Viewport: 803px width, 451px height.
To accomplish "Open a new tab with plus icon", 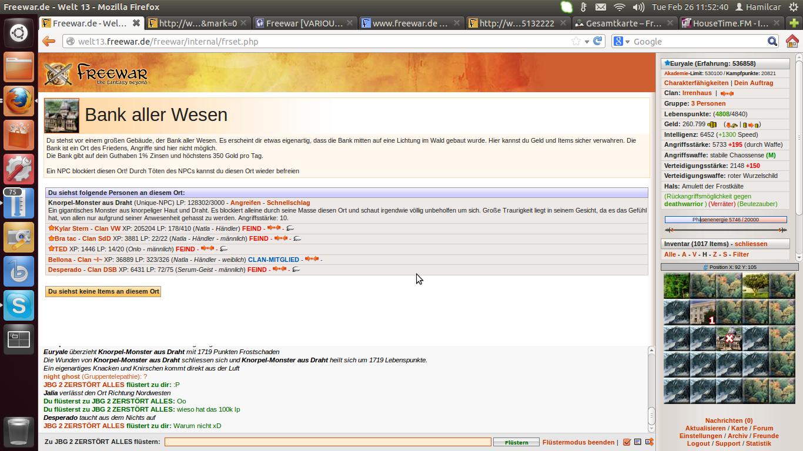I will click(x=795, y=23).
